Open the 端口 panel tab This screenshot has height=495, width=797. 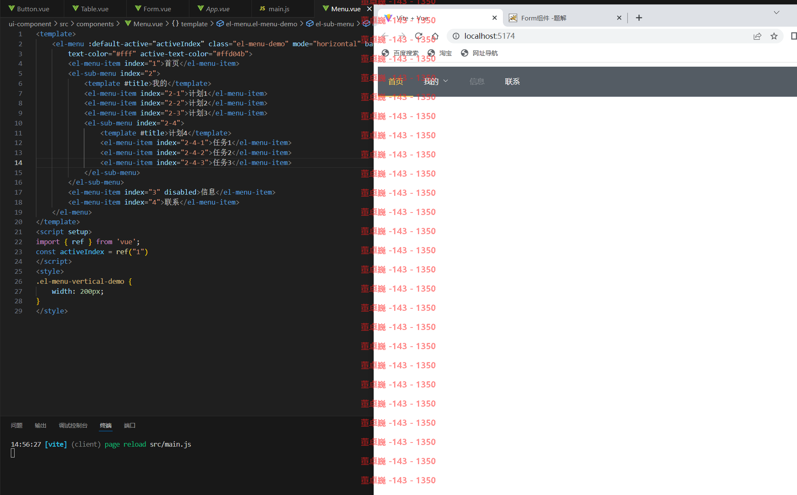click(130, 425)
